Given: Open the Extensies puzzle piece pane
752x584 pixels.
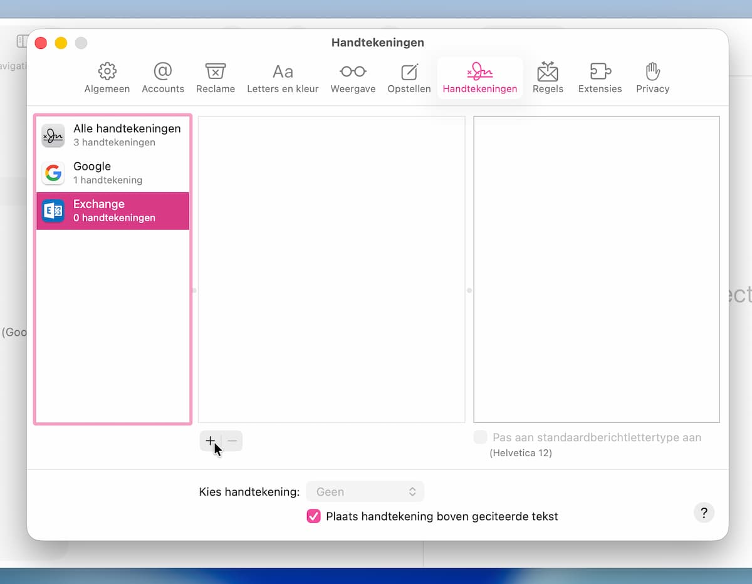Looking at the screenshot, I should [600, 78].
